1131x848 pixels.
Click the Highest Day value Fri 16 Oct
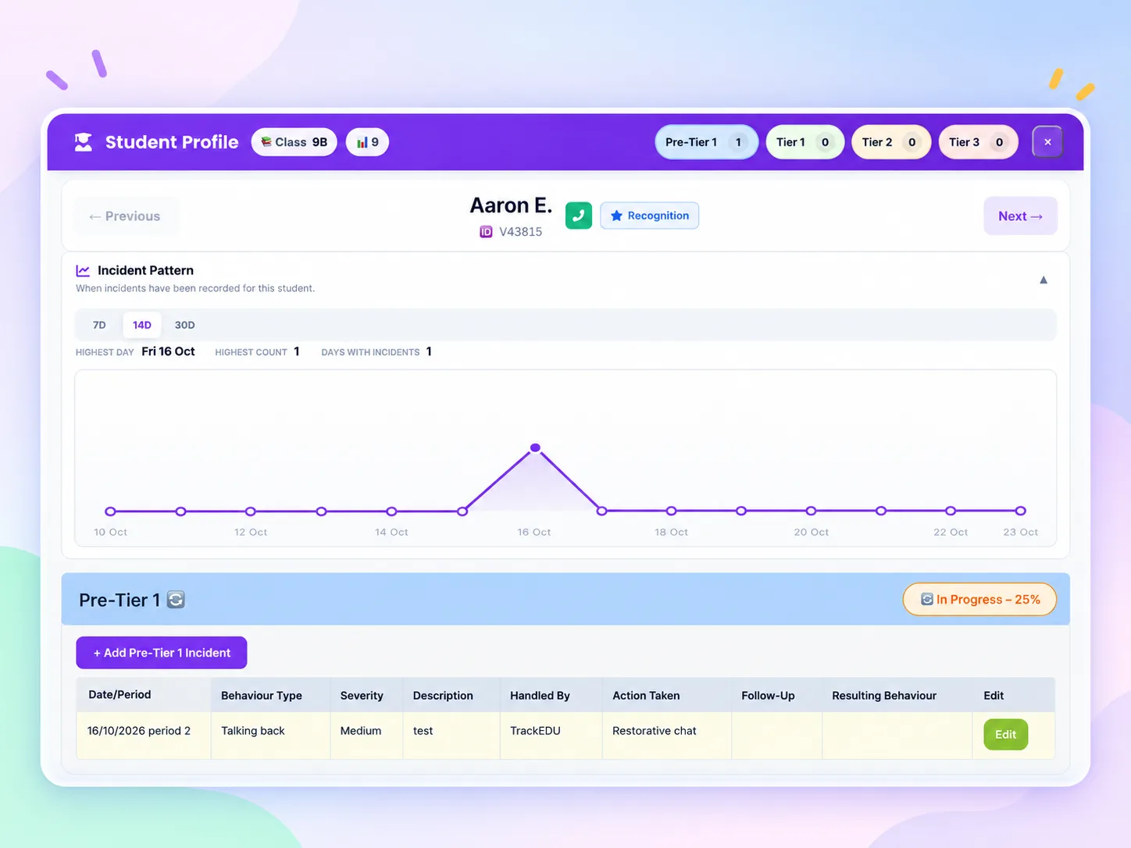click(x=168, y=351)
